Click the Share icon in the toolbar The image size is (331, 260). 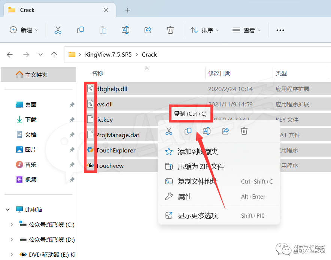(148, 30)
